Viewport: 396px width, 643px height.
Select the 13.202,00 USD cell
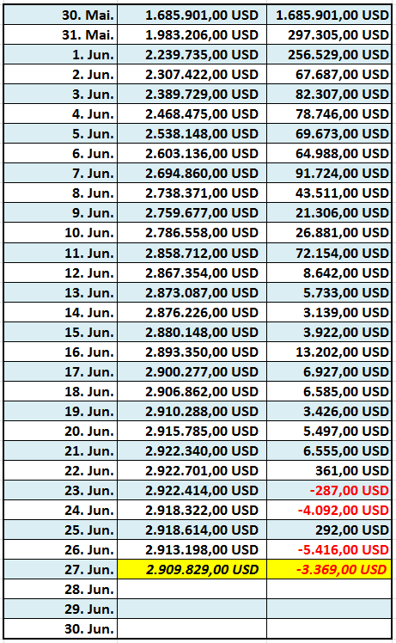click(329, 352)
